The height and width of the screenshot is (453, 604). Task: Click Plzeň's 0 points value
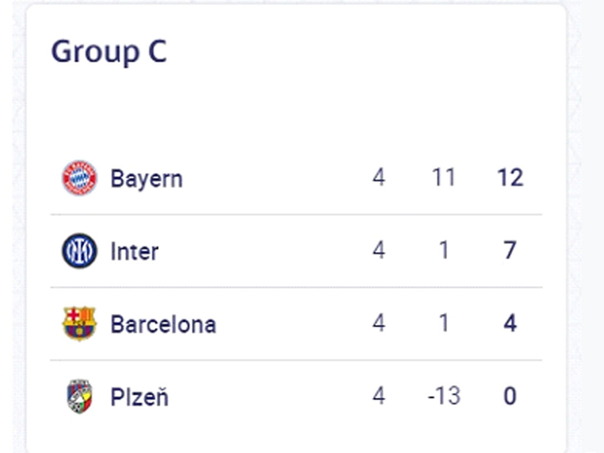pyautogui.click(x=510, y=396)
